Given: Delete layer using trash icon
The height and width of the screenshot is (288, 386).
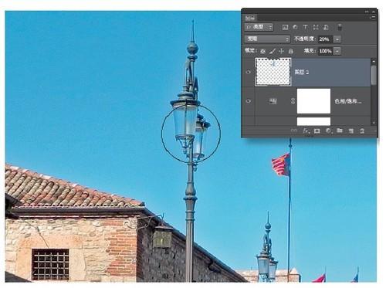Looking at the screenshot, I should (x=362, y=130).
